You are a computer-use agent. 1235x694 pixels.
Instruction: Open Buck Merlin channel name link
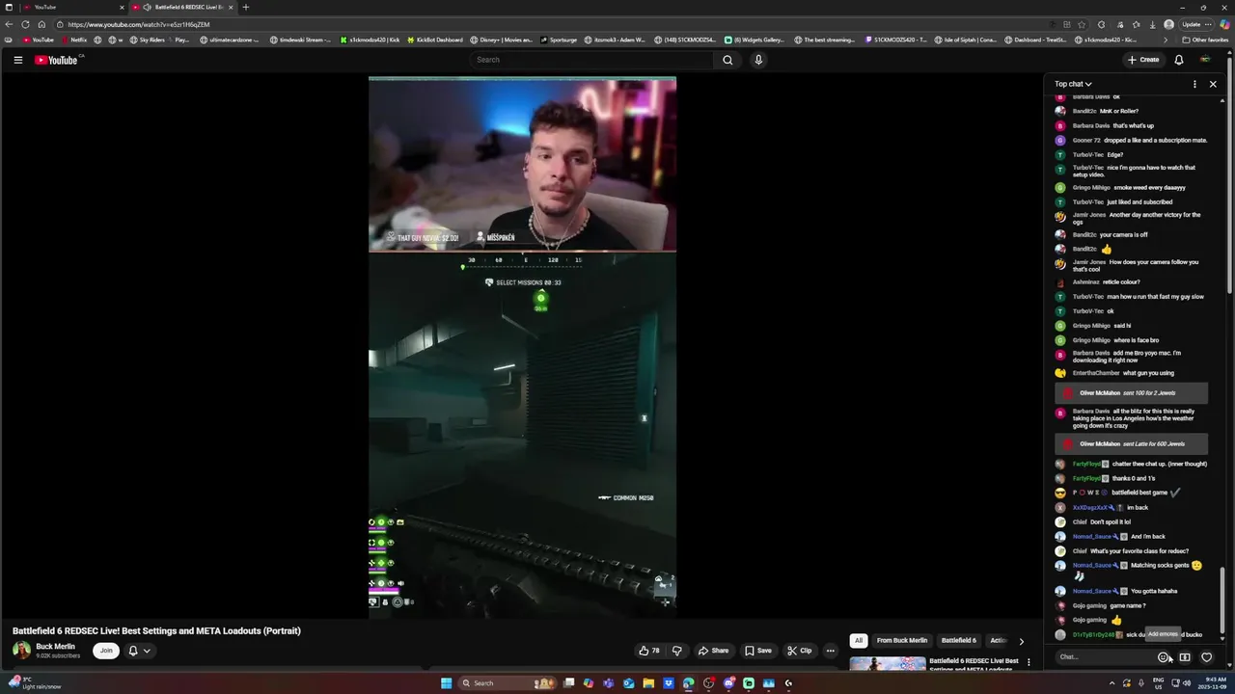[55, 647]
